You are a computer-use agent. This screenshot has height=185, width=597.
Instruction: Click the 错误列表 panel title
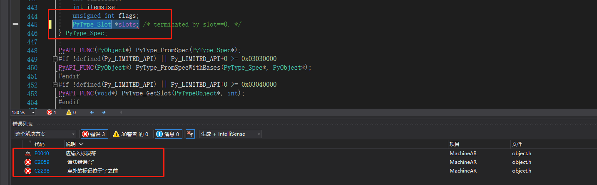22,124
